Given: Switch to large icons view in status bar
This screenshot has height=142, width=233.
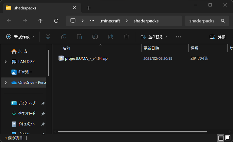Looking at the screenshot, I should click(x=228, y=138).
